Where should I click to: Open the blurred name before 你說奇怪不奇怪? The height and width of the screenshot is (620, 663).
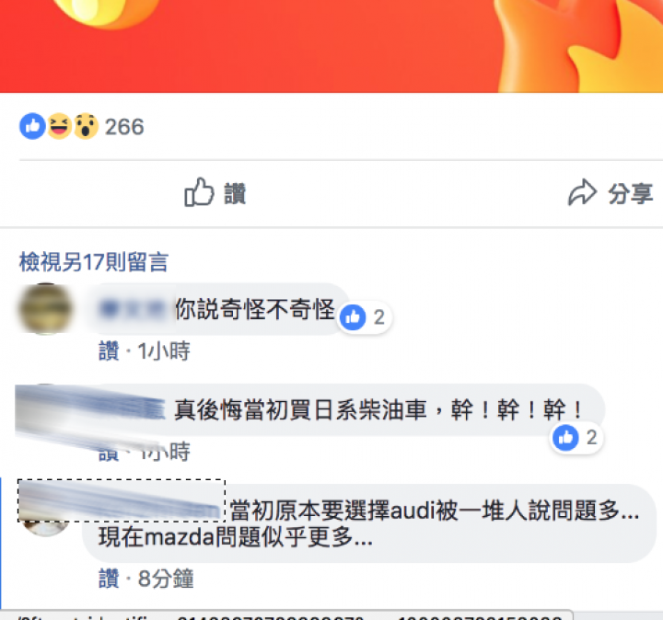(x=131, y=309)
